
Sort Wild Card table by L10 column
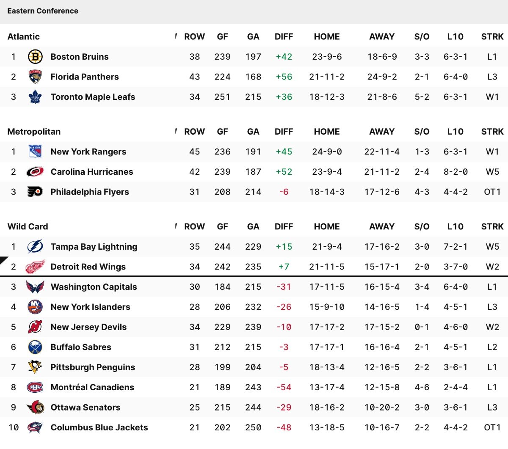pos(455,226)
